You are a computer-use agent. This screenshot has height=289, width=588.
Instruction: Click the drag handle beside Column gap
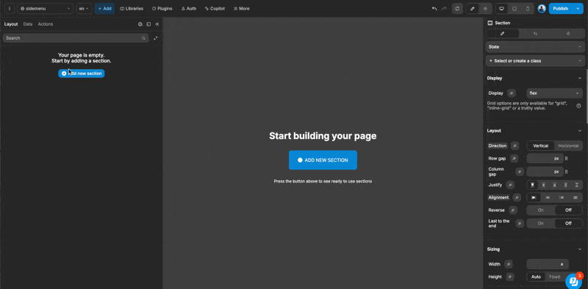point(566,171)
